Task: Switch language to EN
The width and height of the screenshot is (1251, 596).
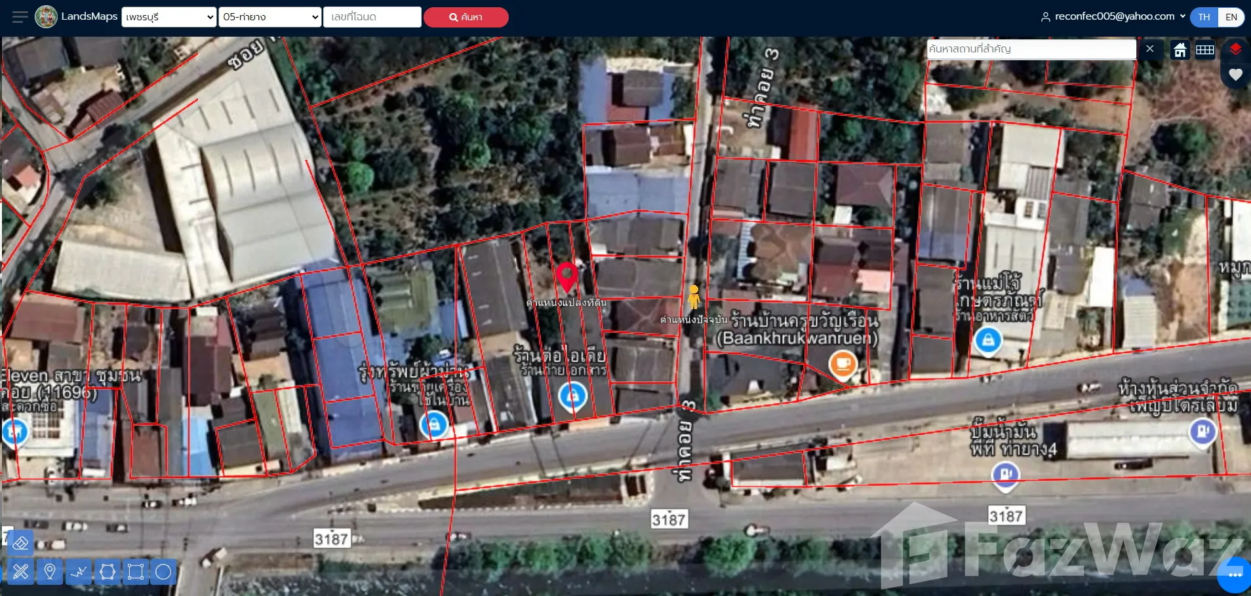Action: tap(1231, 17)
